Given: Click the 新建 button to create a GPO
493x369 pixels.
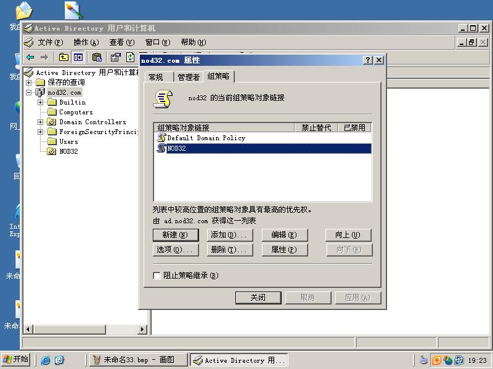Looking at the screenshot, I should coord(176,235).
